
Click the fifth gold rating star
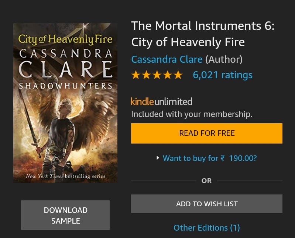point(178,75)
